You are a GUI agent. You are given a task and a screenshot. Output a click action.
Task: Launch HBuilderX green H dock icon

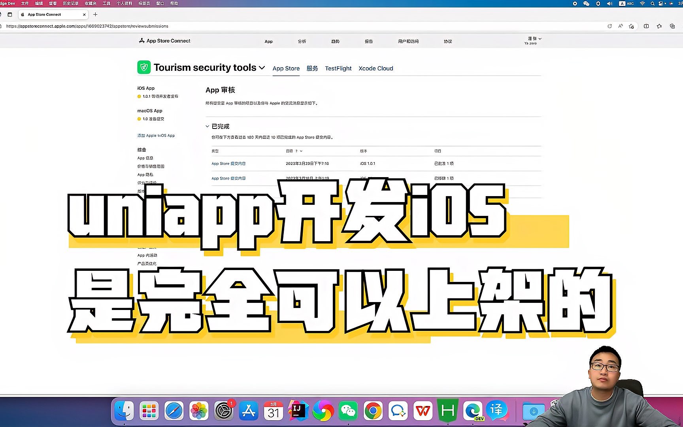pos(448,411)
